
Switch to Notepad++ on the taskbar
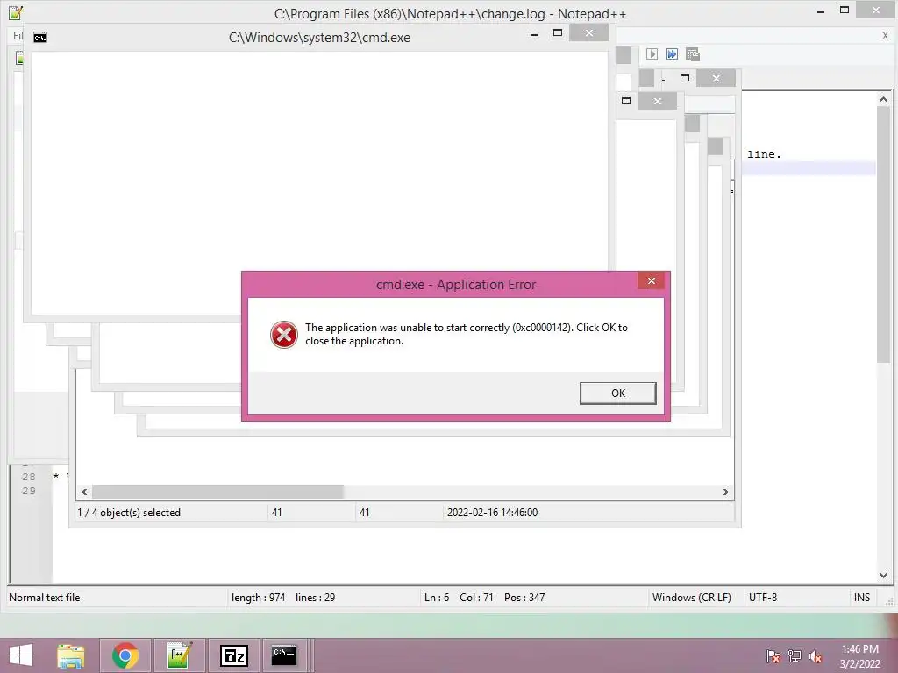180,655
